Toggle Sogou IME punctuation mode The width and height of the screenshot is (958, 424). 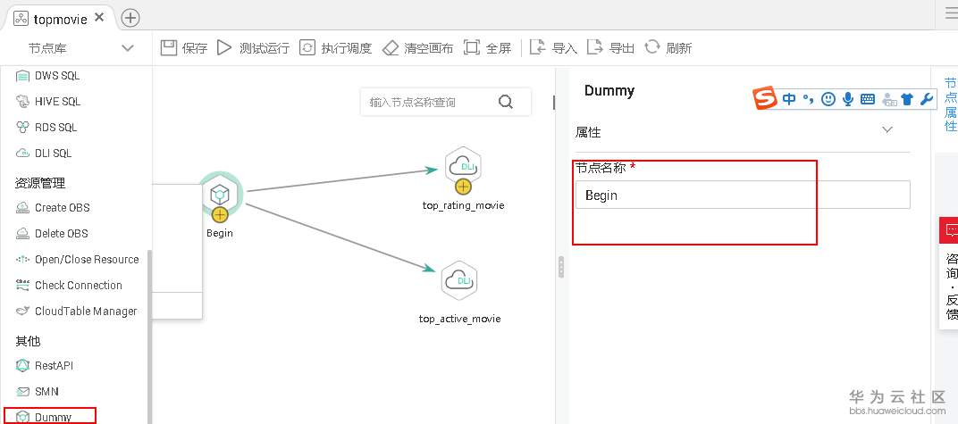(x=808, y=99)
